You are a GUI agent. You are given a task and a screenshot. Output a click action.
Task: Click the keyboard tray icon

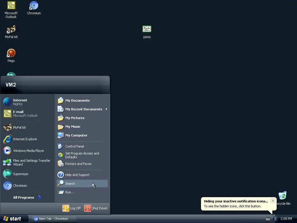pyautogui.click(x=268, y=219)
